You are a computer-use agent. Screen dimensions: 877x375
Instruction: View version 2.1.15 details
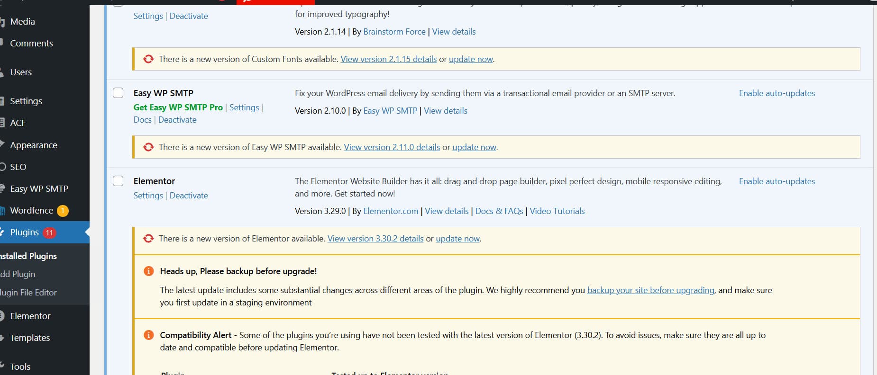[x=389, y=59]
